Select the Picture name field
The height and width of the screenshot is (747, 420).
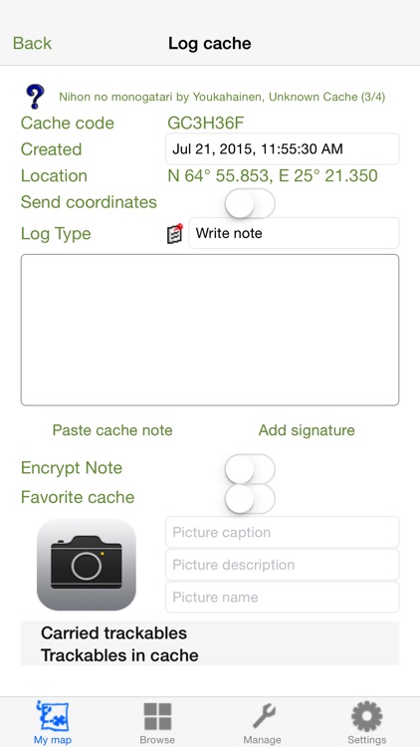(283, 597)
